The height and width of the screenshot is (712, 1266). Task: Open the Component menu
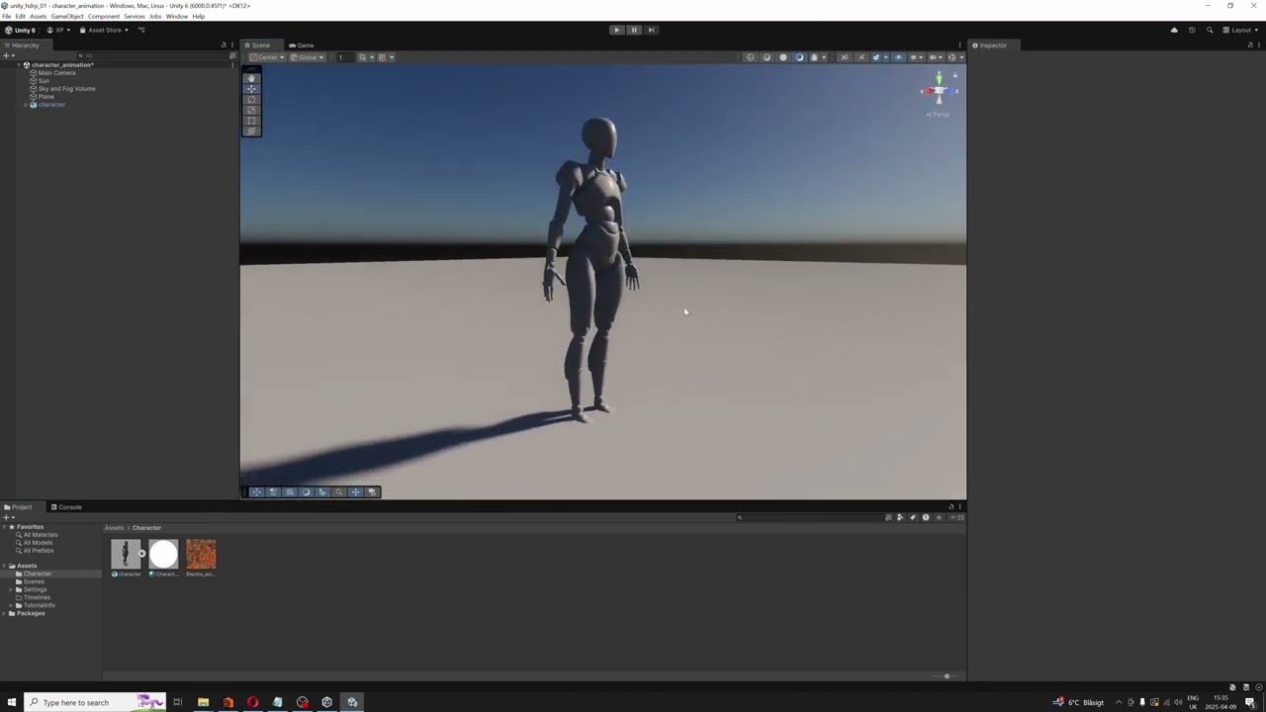coord(104,17)
